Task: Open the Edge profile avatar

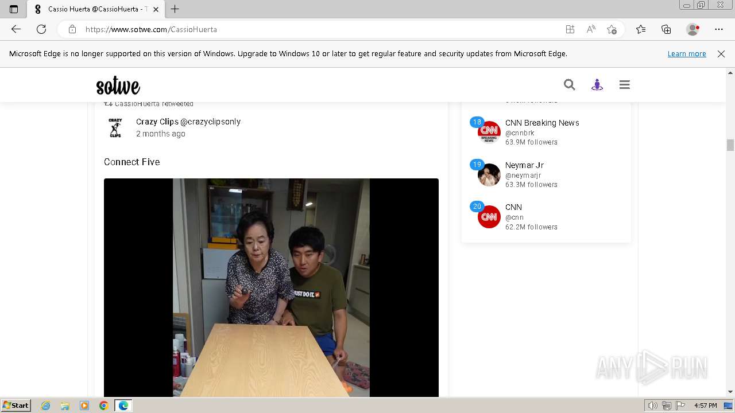Action: (693, 29)
